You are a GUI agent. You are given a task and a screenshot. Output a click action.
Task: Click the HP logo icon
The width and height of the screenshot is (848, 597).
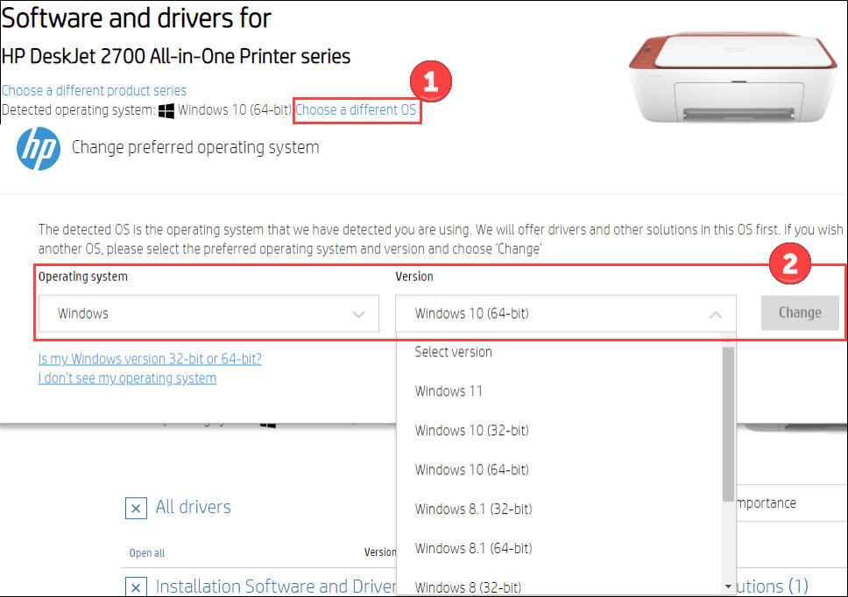(x=37, y=149)
